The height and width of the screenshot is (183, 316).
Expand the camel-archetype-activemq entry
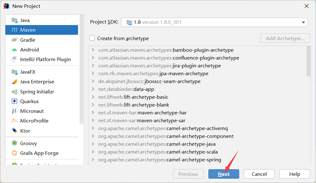(93, 128)
